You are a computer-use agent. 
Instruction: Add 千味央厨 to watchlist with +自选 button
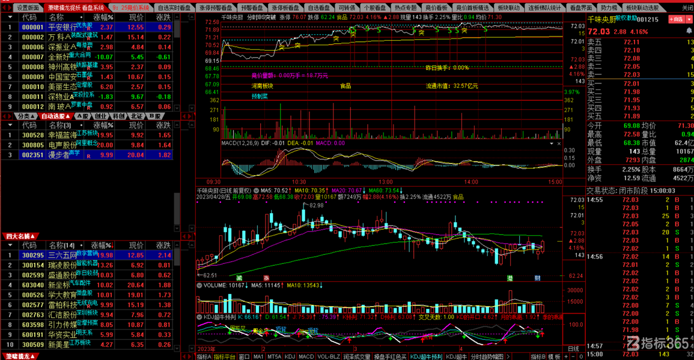point(677,19)
